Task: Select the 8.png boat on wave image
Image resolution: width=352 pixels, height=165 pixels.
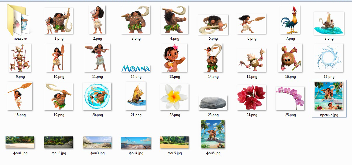Action: point(329,23)
